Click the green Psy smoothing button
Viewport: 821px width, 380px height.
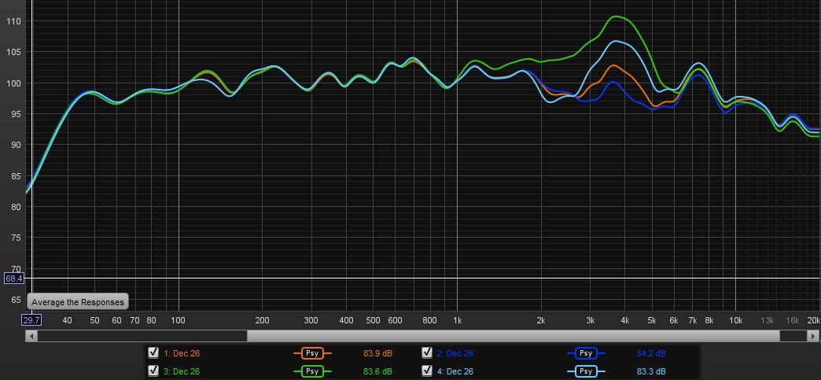coord(312,371)
